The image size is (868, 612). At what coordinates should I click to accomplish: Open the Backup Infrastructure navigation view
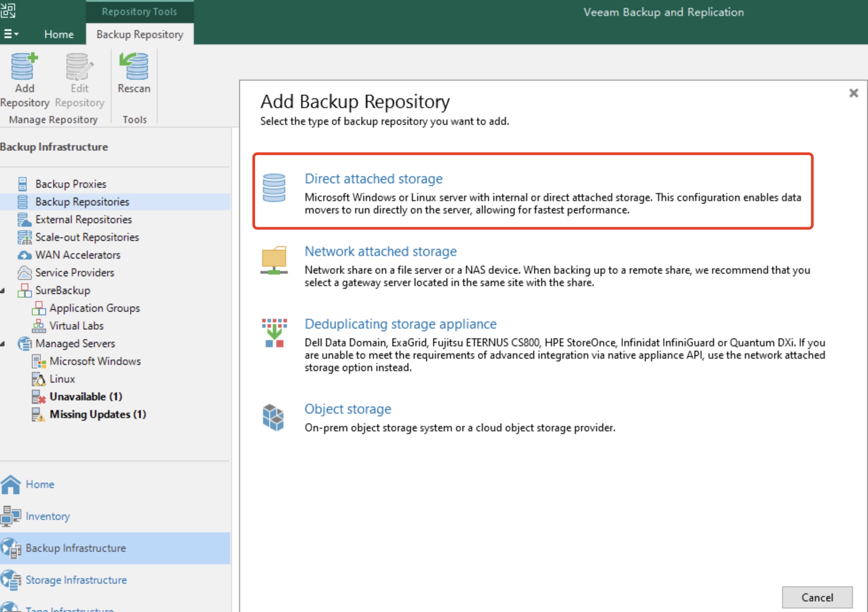pyautogui.click(x=76, y=548)
